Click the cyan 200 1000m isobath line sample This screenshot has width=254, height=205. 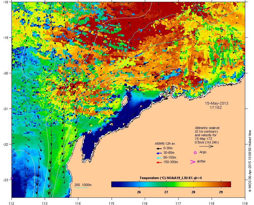click(81, 188)
